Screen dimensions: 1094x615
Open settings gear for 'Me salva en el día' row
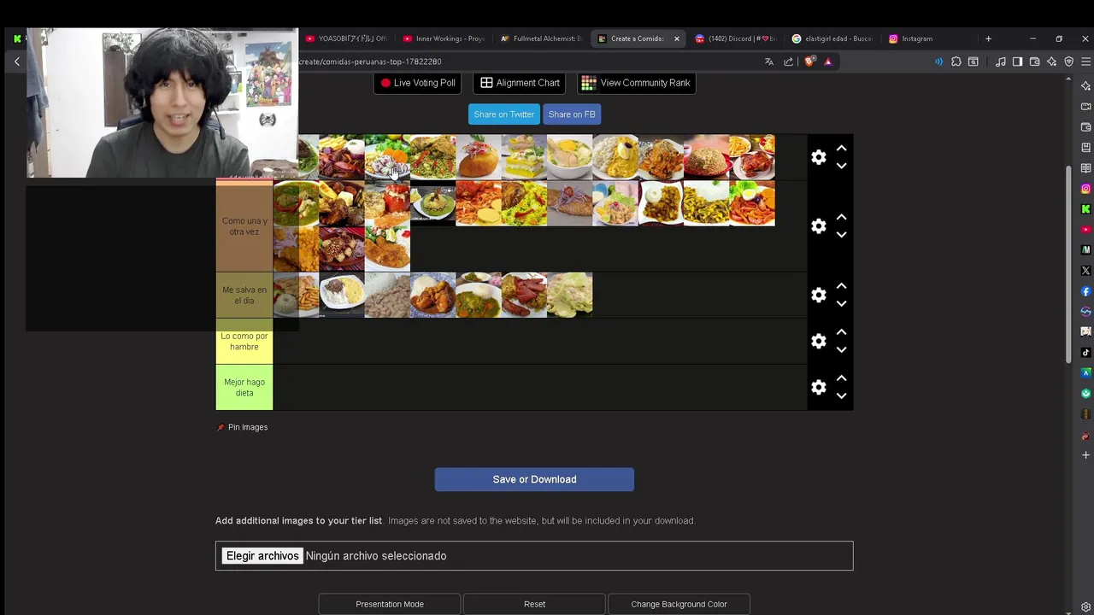click(819, 295)
